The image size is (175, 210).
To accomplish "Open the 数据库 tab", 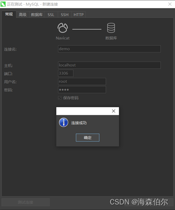I will click(37, 14).
